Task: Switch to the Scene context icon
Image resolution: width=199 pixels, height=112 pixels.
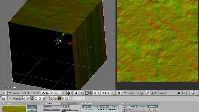Action: 44,98
